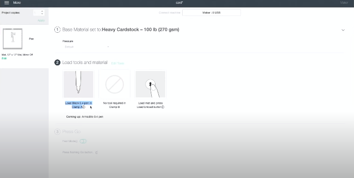Apply the project copies setting
This screenshot has width=354, height=178.
pyautogui.click(x=41, y=21)
